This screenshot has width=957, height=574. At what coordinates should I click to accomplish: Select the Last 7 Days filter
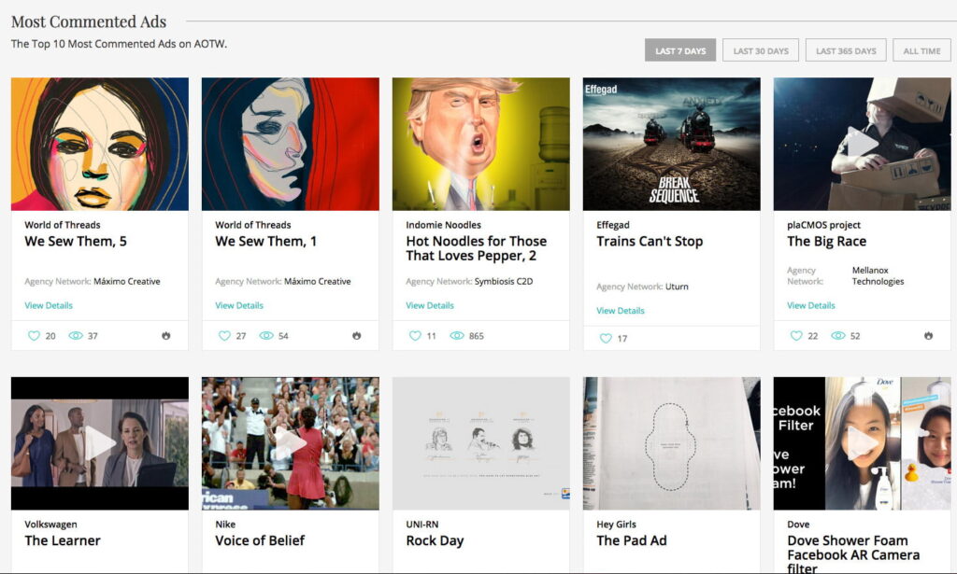[679, 51]
